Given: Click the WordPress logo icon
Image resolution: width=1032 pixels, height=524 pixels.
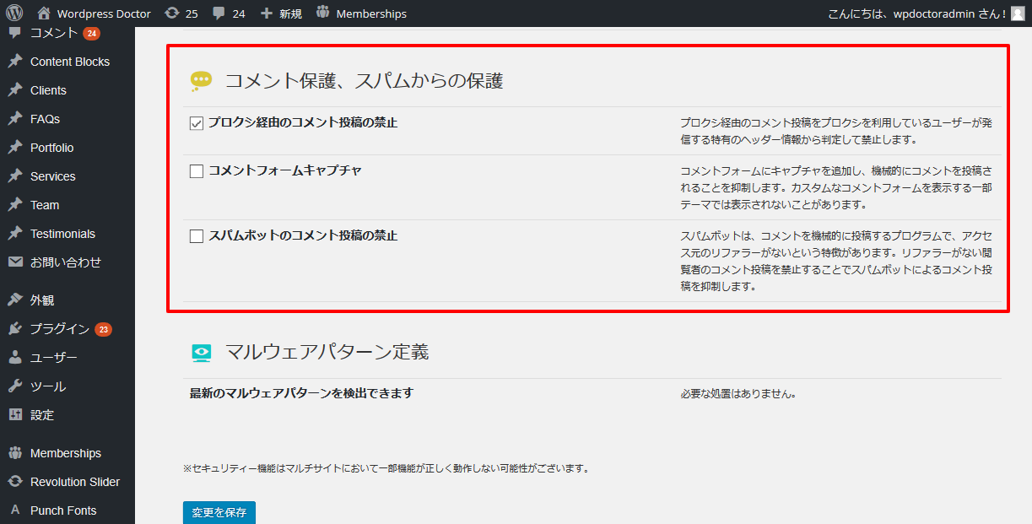Looking at the screenshot, I should click(x=14, y=14).
